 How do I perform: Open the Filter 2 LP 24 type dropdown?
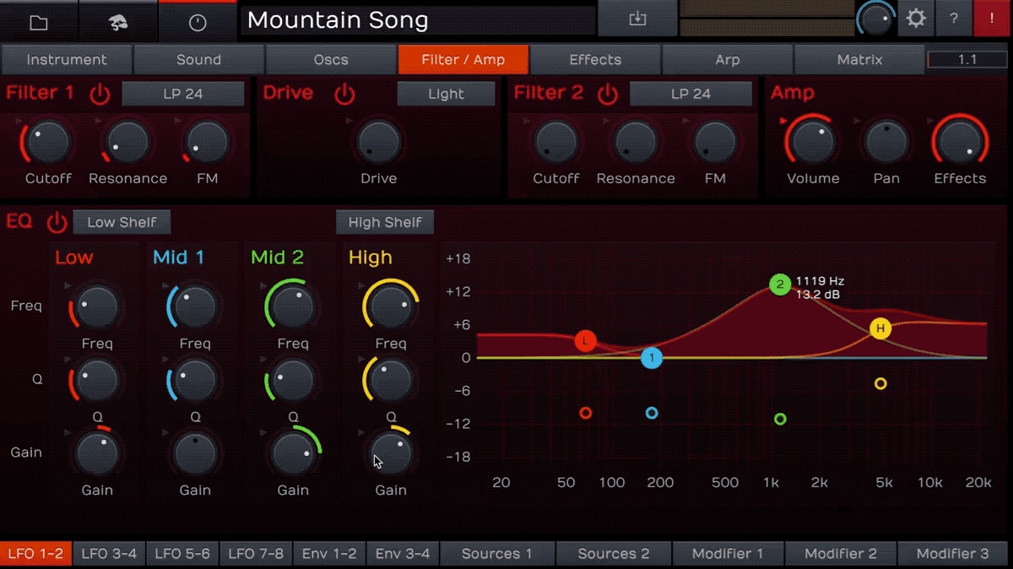691,94
